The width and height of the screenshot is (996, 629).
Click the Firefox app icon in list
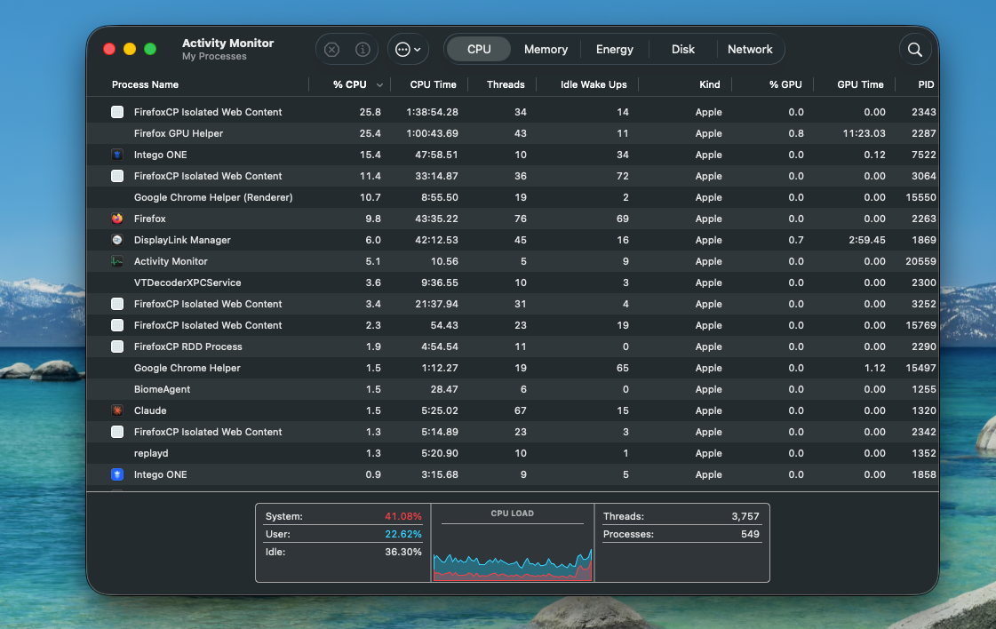tap(117, 219)
